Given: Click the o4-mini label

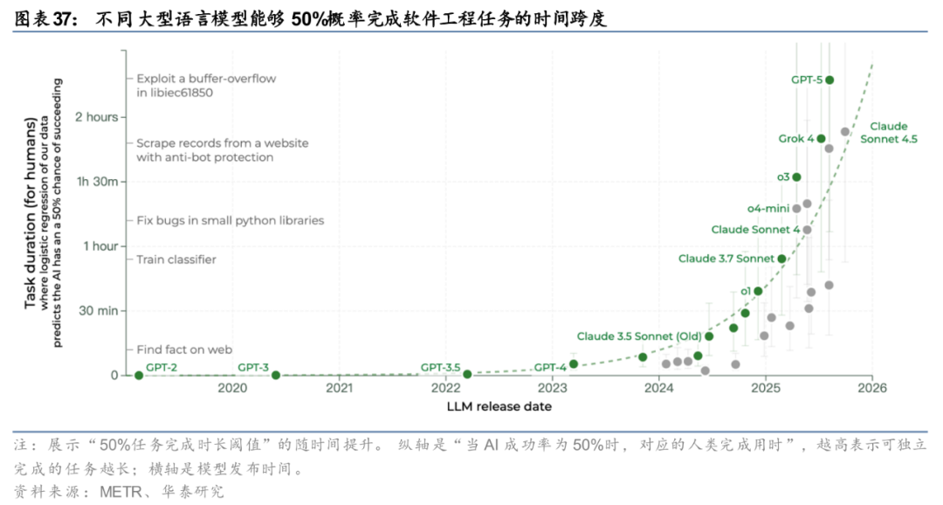Looking at the screenshot, I should point(768,208).
